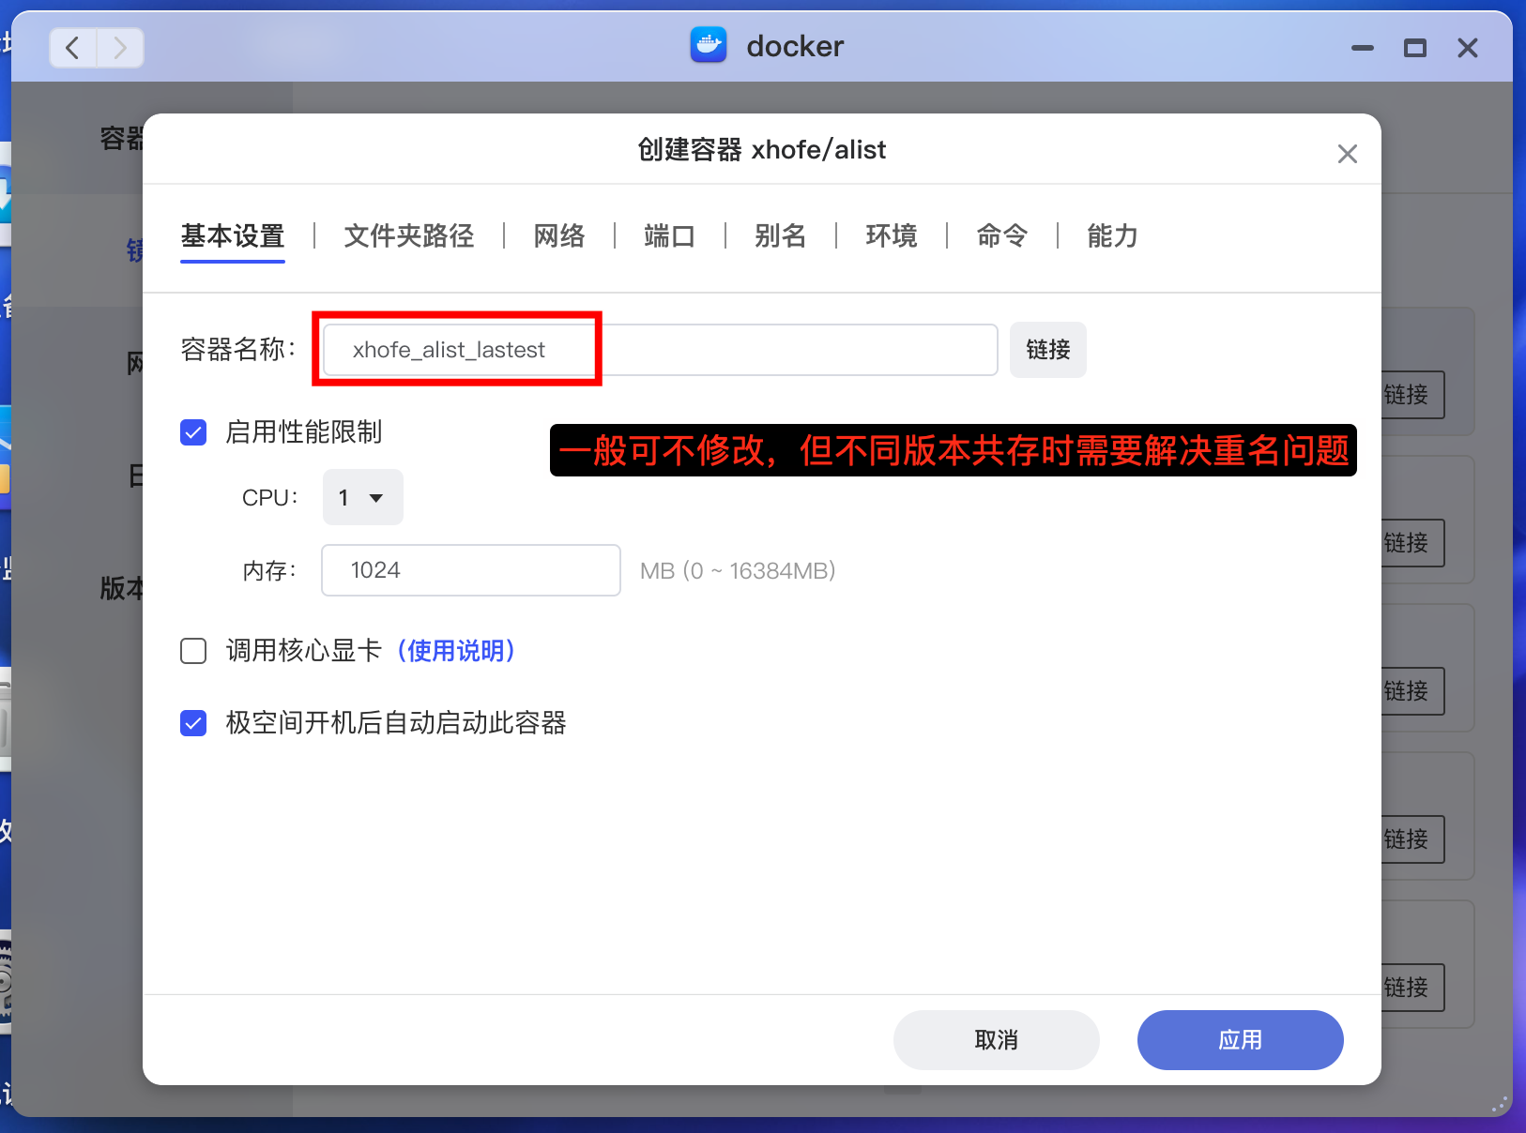Click the 容器名称 label
Viewport: 1526px width, 1133px height.
tap(238, 350)
